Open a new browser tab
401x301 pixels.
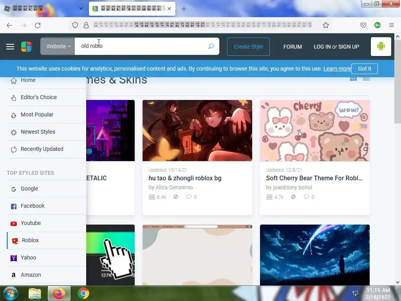point(184,9)
